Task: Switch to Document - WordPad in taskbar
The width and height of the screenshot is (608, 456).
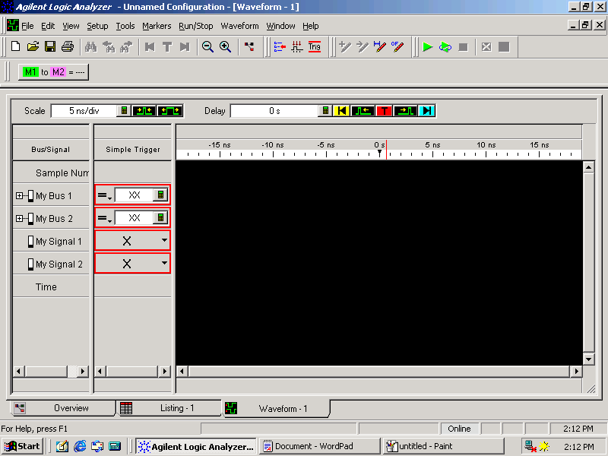Action: [x=319, y=446]
